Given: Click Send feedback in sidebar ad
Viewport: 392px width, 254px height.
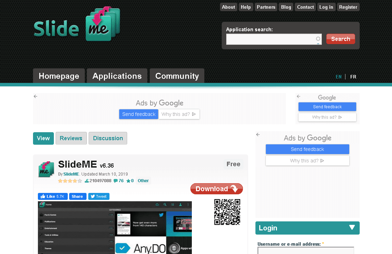Looking at the screenshot, I should tap(307, 149).
